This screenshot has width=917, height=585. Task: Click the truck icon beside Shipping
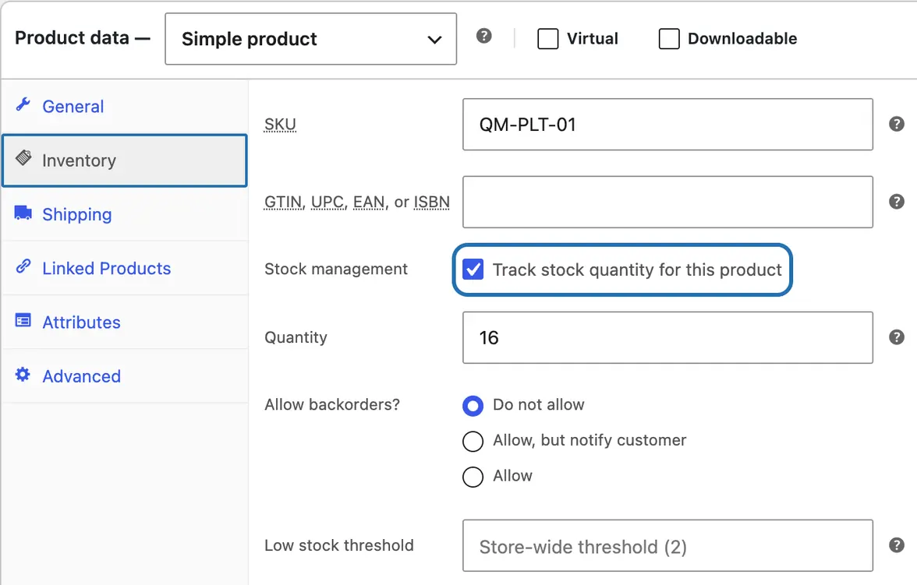pos(23,213)
